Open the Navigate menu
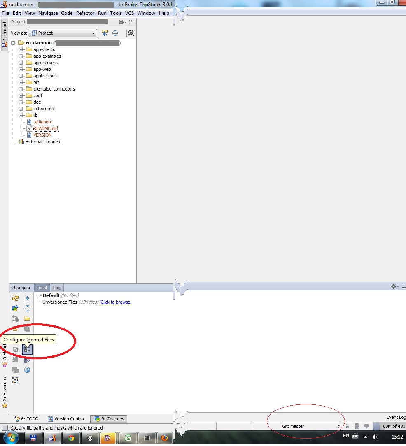This screenshot has width=406, height=446. point(48,13)
